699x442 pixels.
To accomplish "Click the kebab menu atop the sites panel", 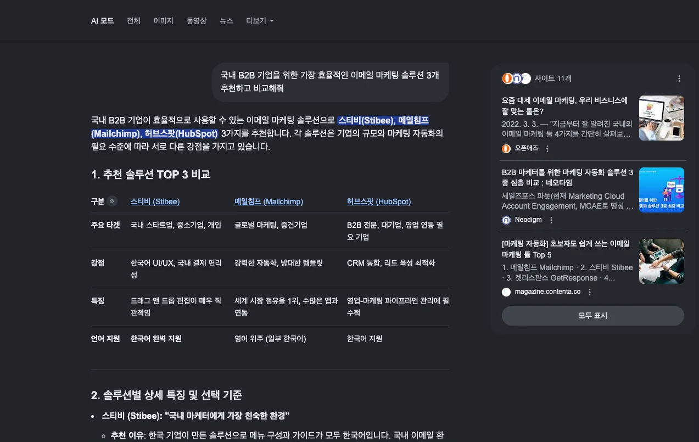I will [x=679, y=79].
